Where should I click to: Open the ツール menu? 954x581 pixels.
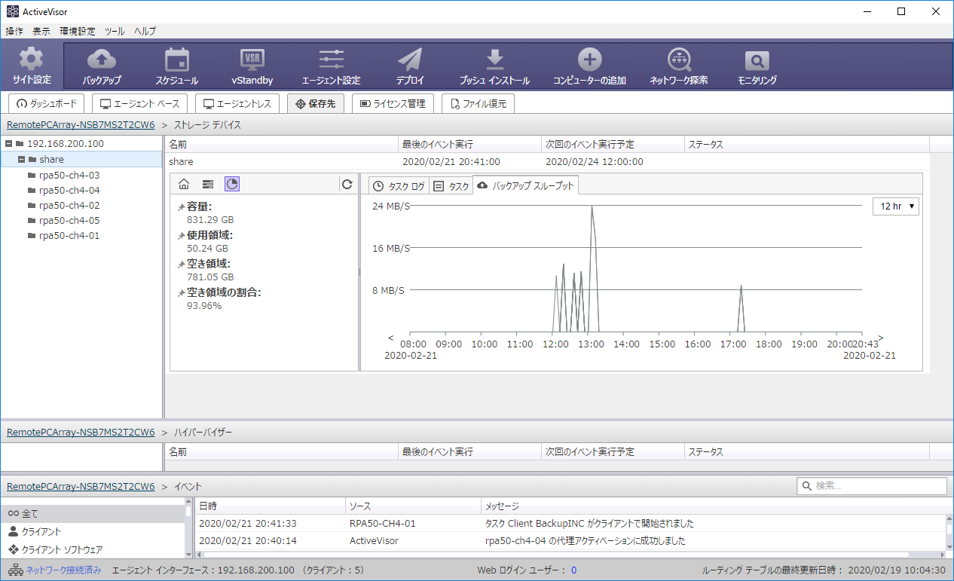coord(115,31)
